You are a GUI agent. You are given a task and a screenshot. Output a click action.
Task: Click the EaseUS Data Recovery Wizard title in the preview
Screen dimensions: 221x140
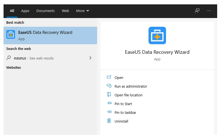(x=157, y=52)
